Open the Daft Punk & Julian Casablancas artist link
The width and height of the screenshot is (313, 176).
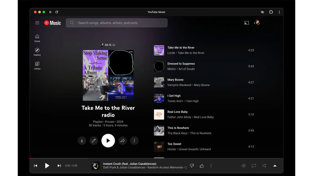(124, 168)
